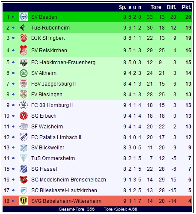Select the SVG Bebelsheim-Wittersheim yellow-black crest
This screenshot has height=214, width=196.
(x=24, y=201)
